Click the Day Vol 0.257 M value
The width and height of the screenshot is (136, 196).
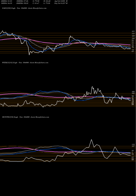pos(61,3)
